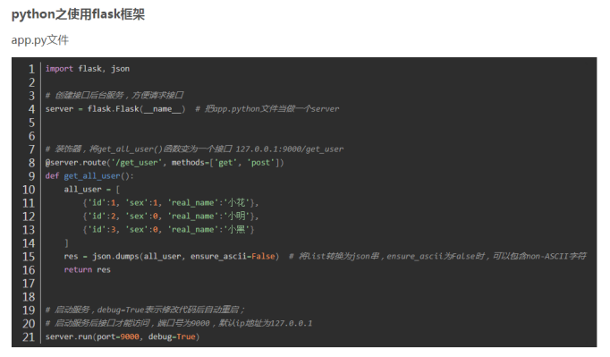The image size is (610, 357).
Task: Click line number 21 in the gutter
Action: click(x=29, y=336)
